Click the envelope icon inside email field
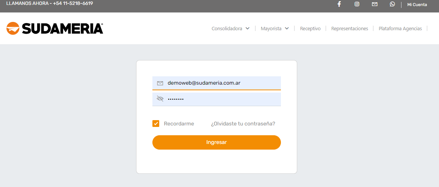 (160, 83)
